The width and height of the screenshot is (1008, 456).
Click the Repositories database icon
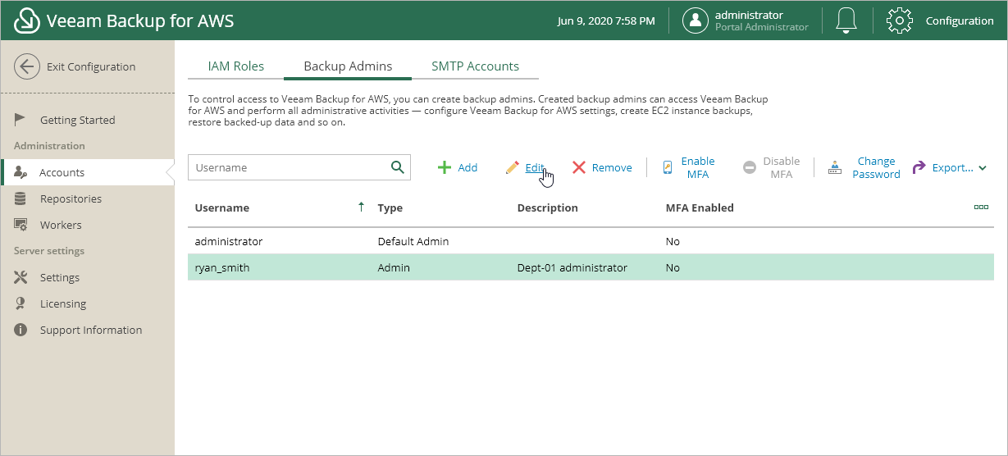[x=21, y=198]
